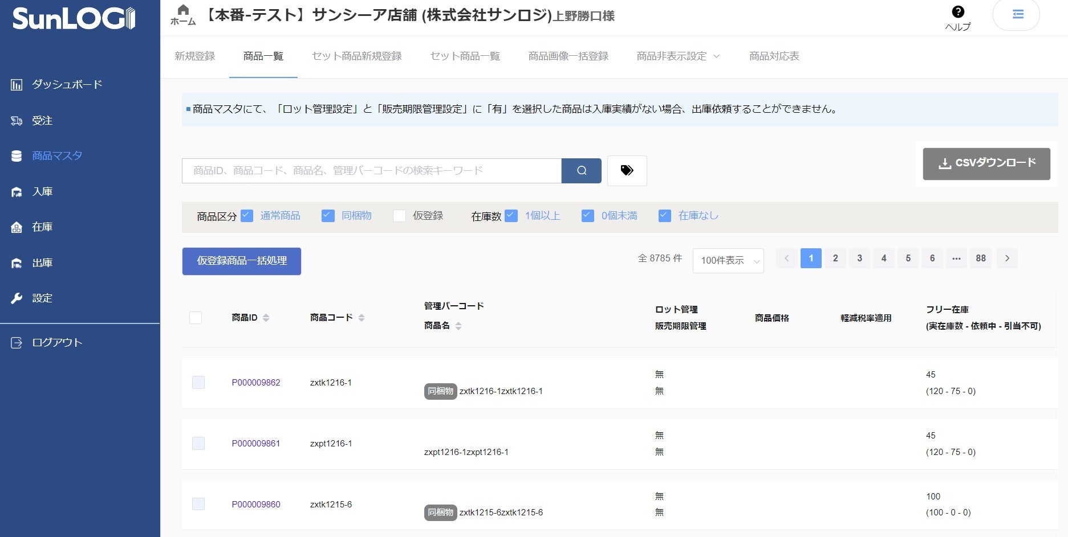Go to last page 88
1068x537 pixels.
981,259
